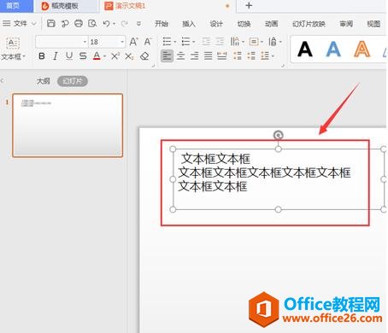Switch to 大纲 outline view
Screen dimensions: 388x333
click(44, 81)
